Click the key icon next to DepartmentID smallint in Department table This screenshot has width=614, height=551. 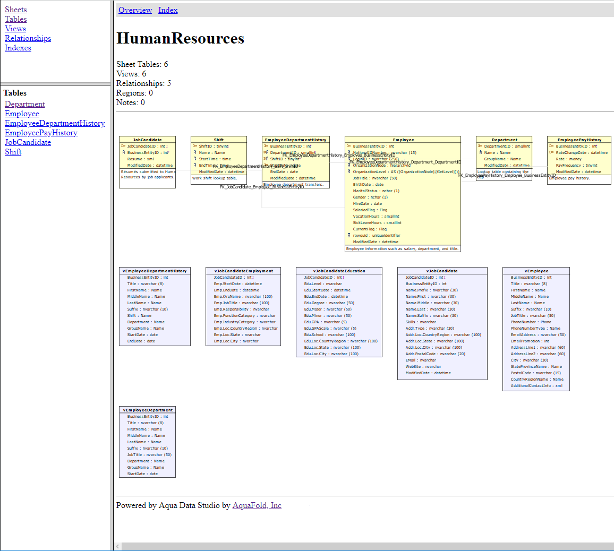pyautogui.click(x=480, y=146)
